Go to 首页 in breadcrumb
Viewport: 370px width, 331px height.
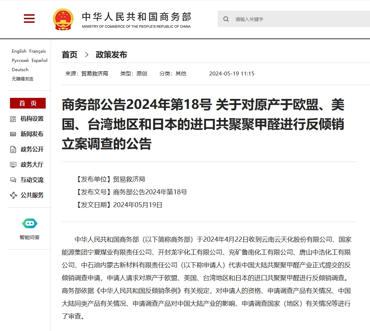[x=70, y=54]
